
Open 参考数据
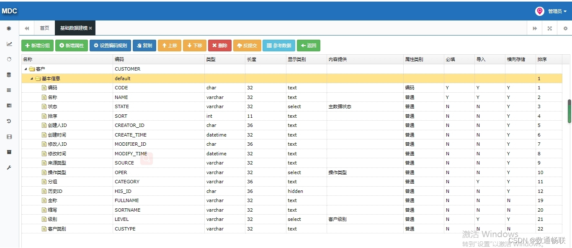pos(279,46)
